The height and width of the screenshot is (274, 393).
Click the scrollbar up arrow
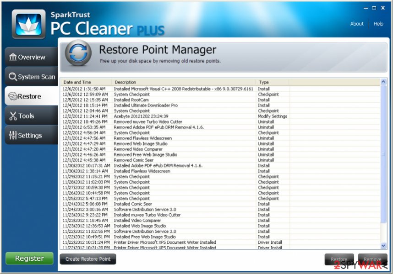point(383,82)
